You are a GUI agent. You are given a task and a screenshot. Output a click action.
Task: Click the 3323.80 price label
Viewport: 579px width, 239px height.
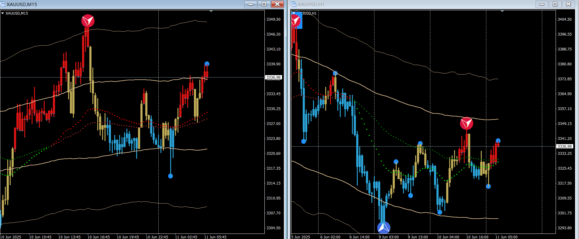pyautogui.click(x=274, y=138)
